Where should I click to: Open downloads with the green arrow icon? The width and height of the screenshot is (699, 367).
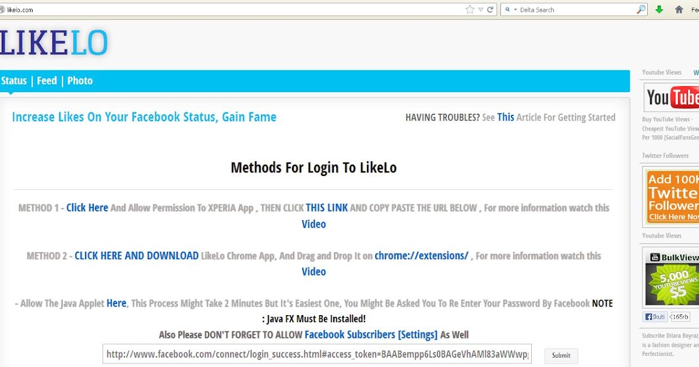coord(659,9)
